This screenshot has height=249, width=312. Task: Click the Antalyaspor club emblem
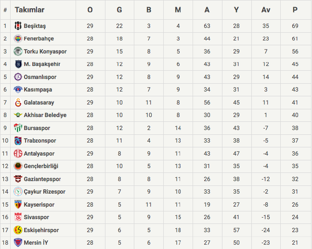[x=18, y=154]
